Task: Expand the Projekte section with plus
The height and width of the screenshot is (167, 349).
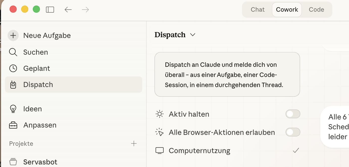Action: click(134, 143)
